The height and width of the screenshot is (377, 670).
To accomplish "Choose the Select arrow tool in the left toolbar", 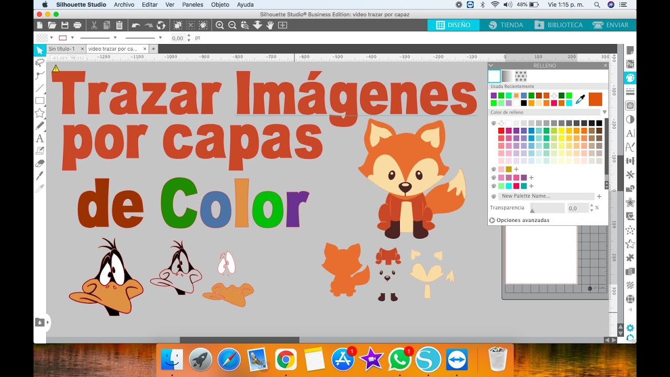I will (40, 50).
